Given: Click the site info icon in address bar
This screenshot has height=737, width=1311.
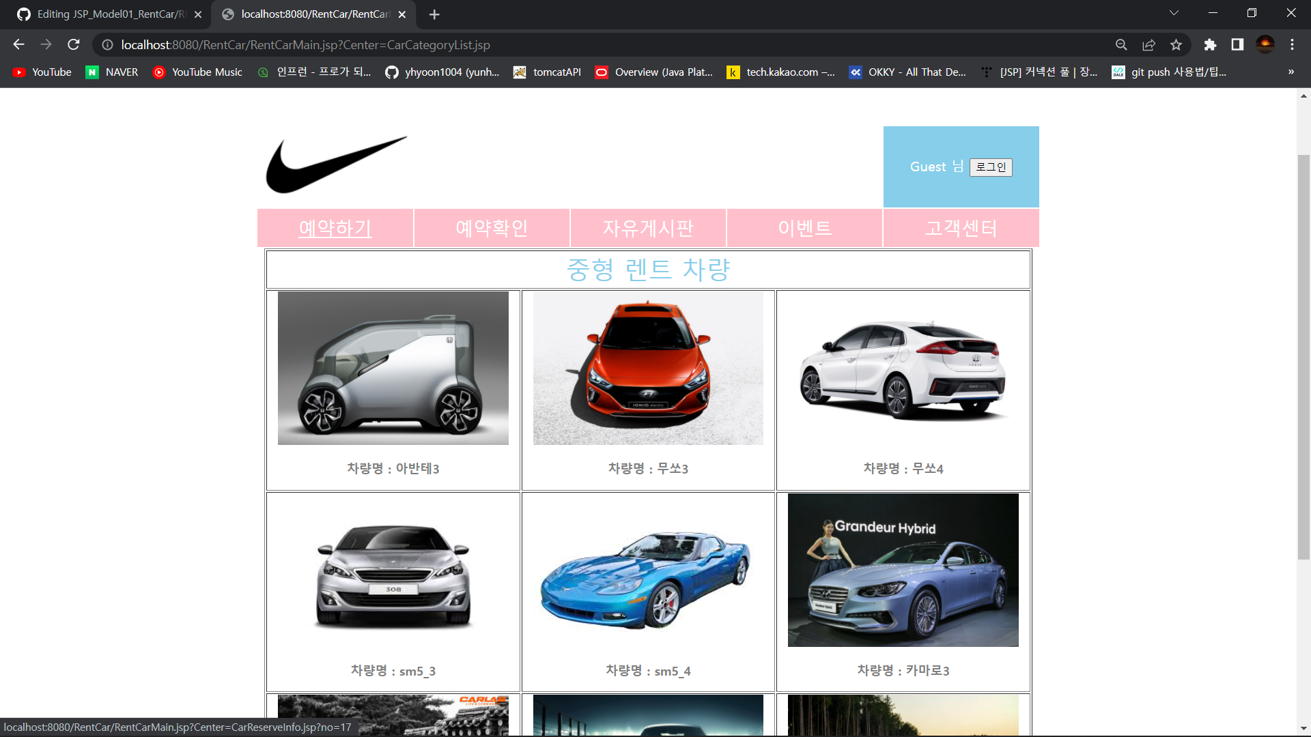Looking at the screenshot, I should pos(107,44).
